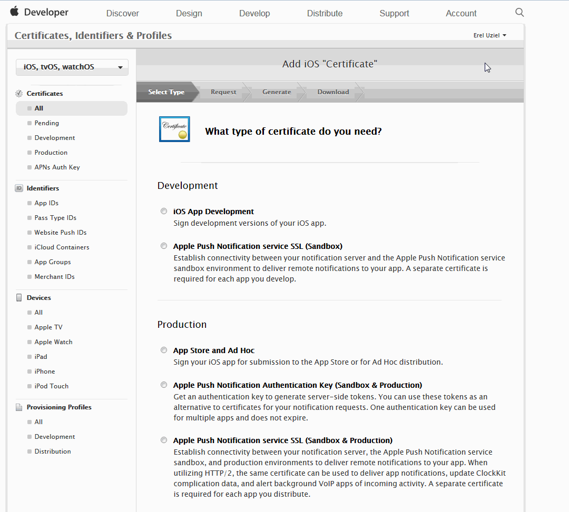Select All under Certificates
This screenshot has height=512, width=569.
click(x=72, y=108)
